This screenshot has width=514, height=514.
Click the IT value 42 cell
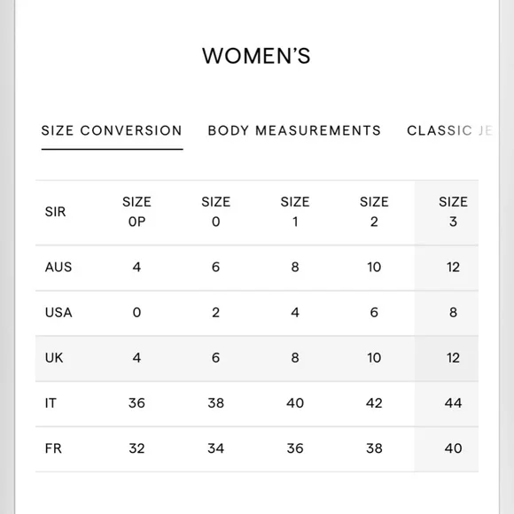(374, 403)
